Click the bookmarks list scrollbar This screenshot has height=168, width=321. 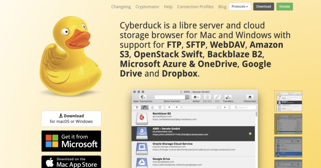(256, 114)
